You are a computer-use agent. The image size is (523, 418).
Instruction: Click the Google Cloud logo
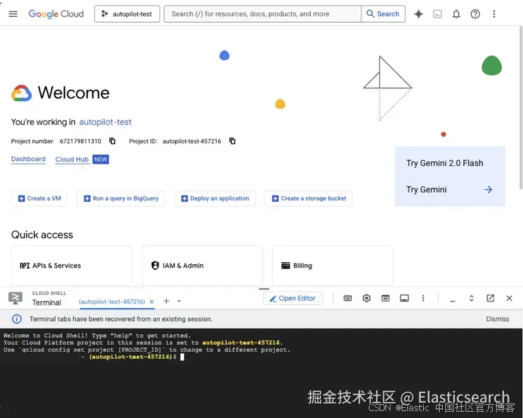pyautogui.click(x=56, y=14)
